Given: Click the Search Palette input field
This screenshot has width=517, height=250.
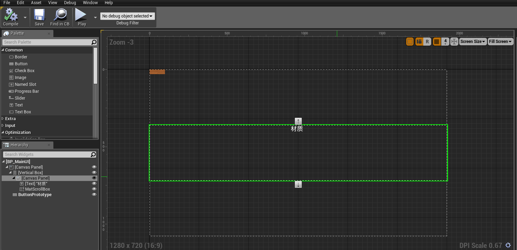Looking at the screenshot, I should tap(46, 42).
